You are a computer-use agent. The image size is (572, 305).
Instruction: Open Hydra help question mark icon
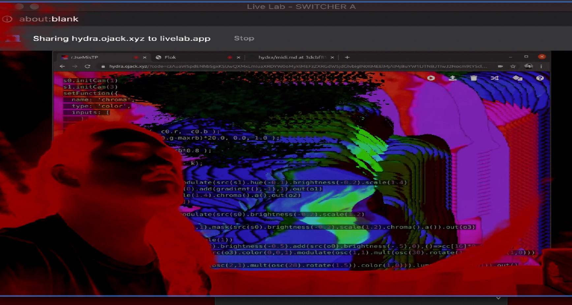tap(540, 78)
